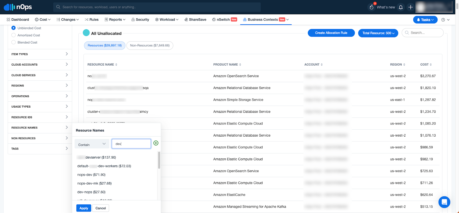Open the Total Resource: 500 dropdown

378,33
